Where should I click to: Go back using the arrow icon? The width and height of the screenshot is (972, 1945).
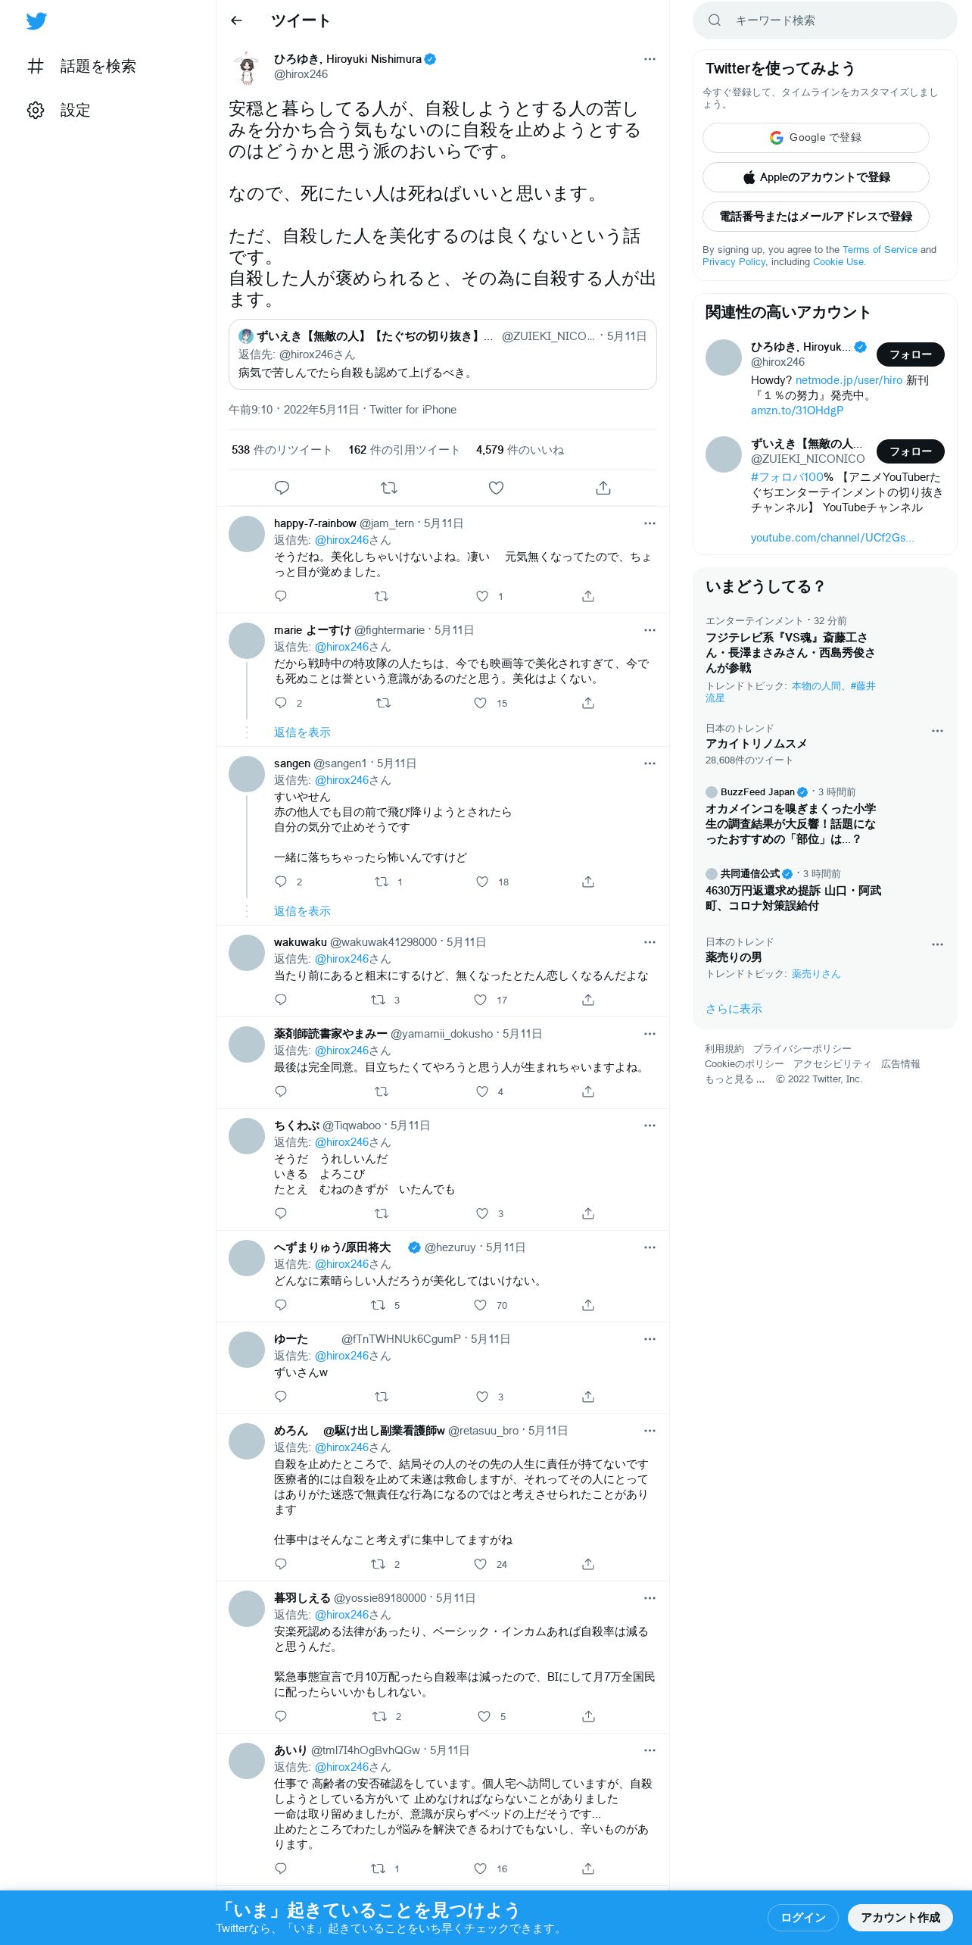236,20
